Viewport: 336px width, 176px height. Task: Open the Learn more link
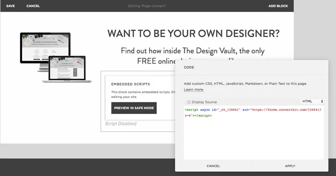(194, 89)
